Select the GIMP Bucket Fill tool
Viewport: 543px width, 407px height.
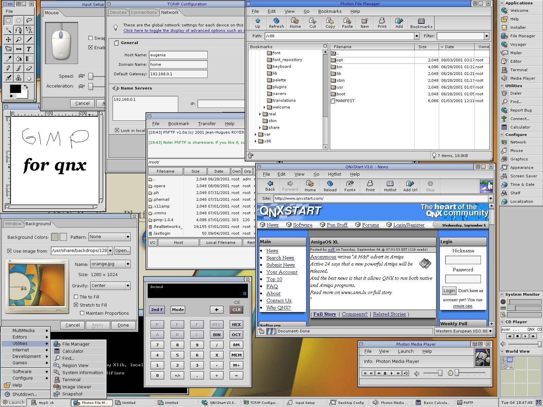point(19,59)
